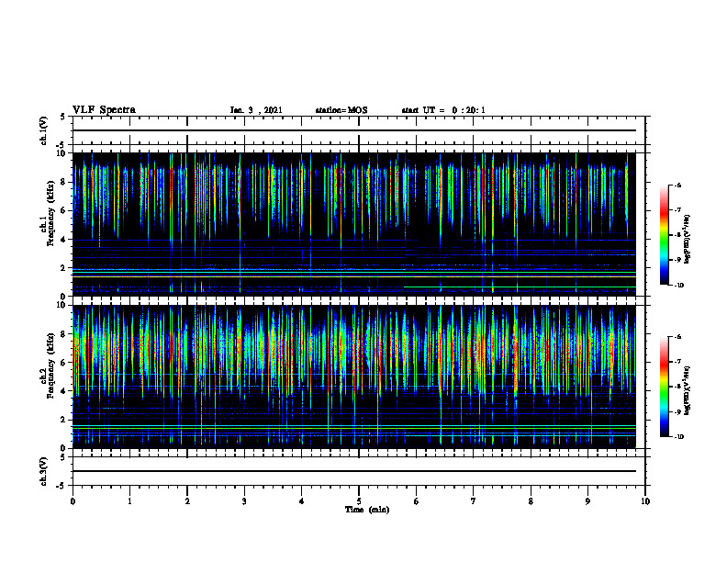Click the "start UT = 0 : 20: 1" label
Image resolution: width=727 pixels, height=562 pixels.
pyautogui.click(x=443, y=110)
